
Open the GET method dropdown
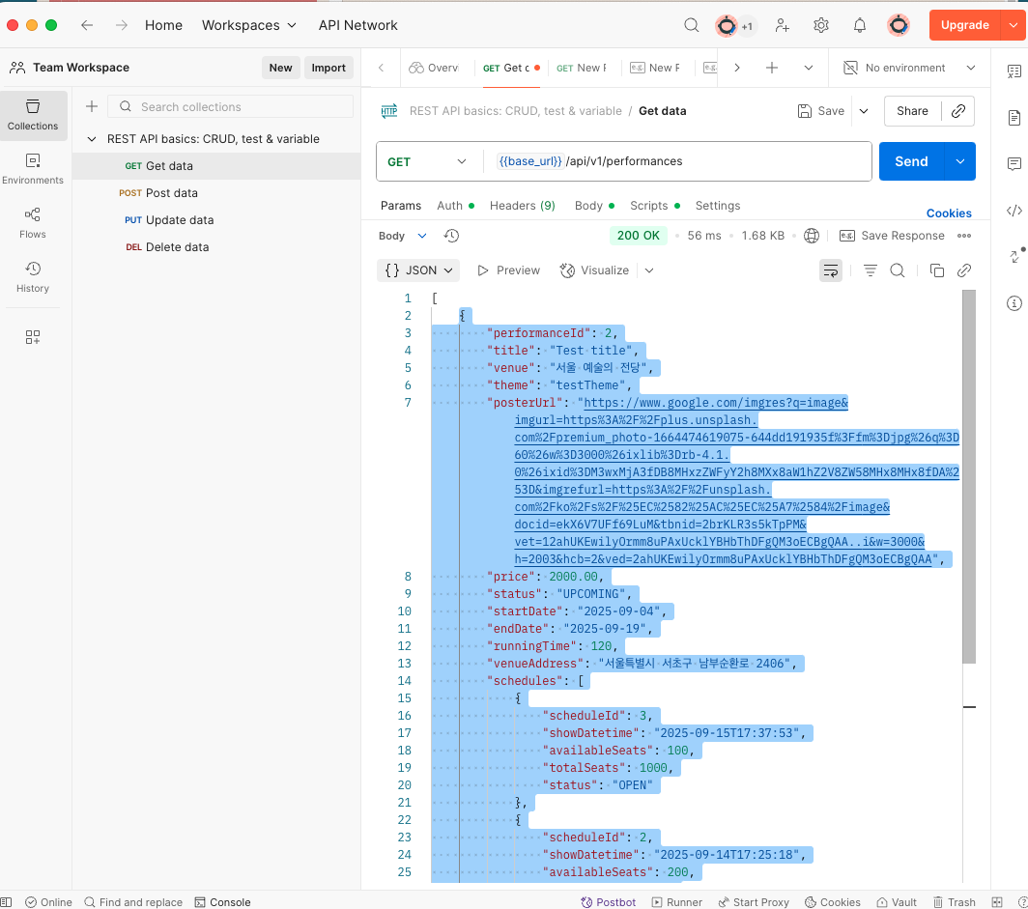426,162
